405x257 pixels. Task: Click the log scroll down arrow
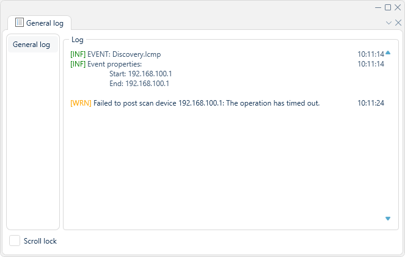click(388, 219)
